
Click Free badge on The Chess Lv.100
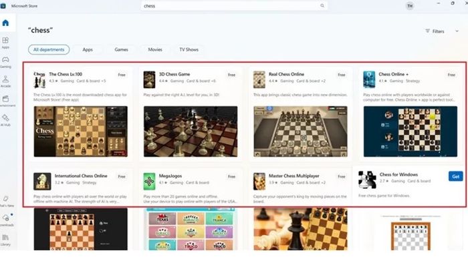[x=122, y=75]
